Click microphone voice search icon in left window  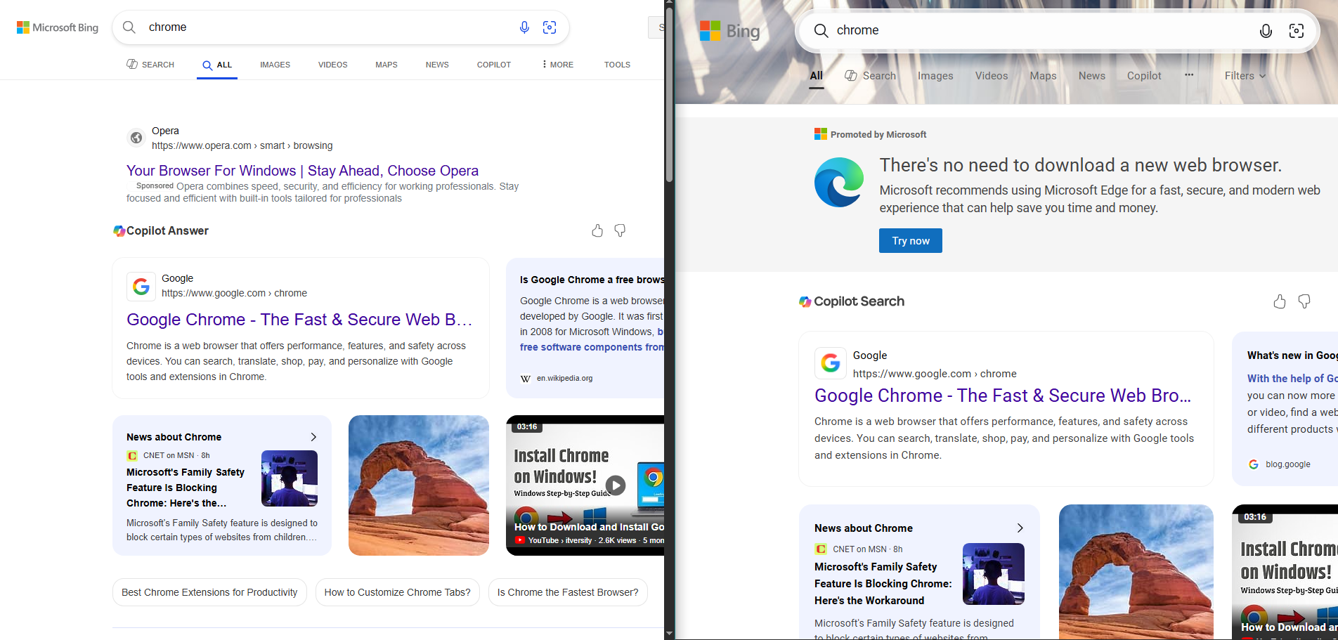[x=524, y=27]
